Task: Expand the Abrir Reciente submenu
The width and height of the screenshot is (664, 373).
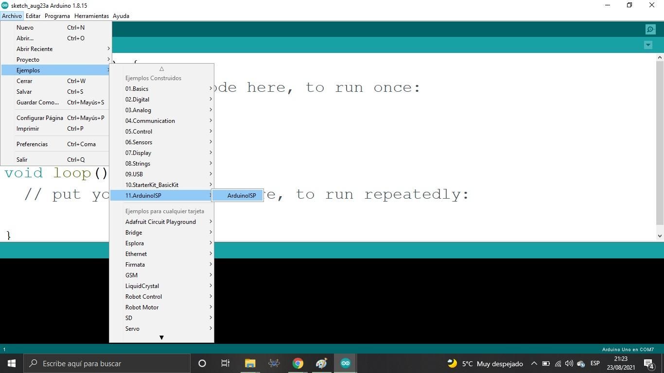Action: pos(35,49)
